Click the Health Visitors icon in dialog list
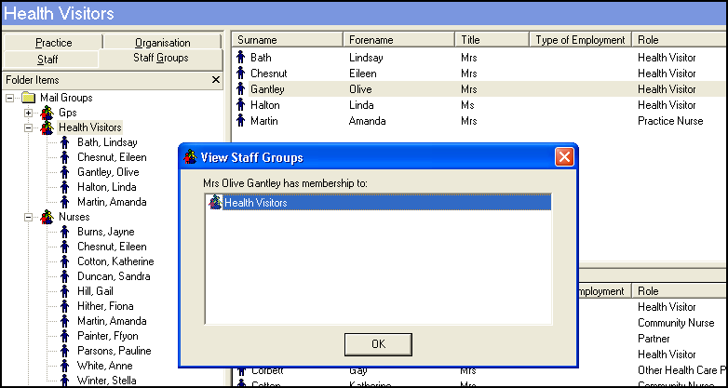728x388 pixels. tap(215, 203)
